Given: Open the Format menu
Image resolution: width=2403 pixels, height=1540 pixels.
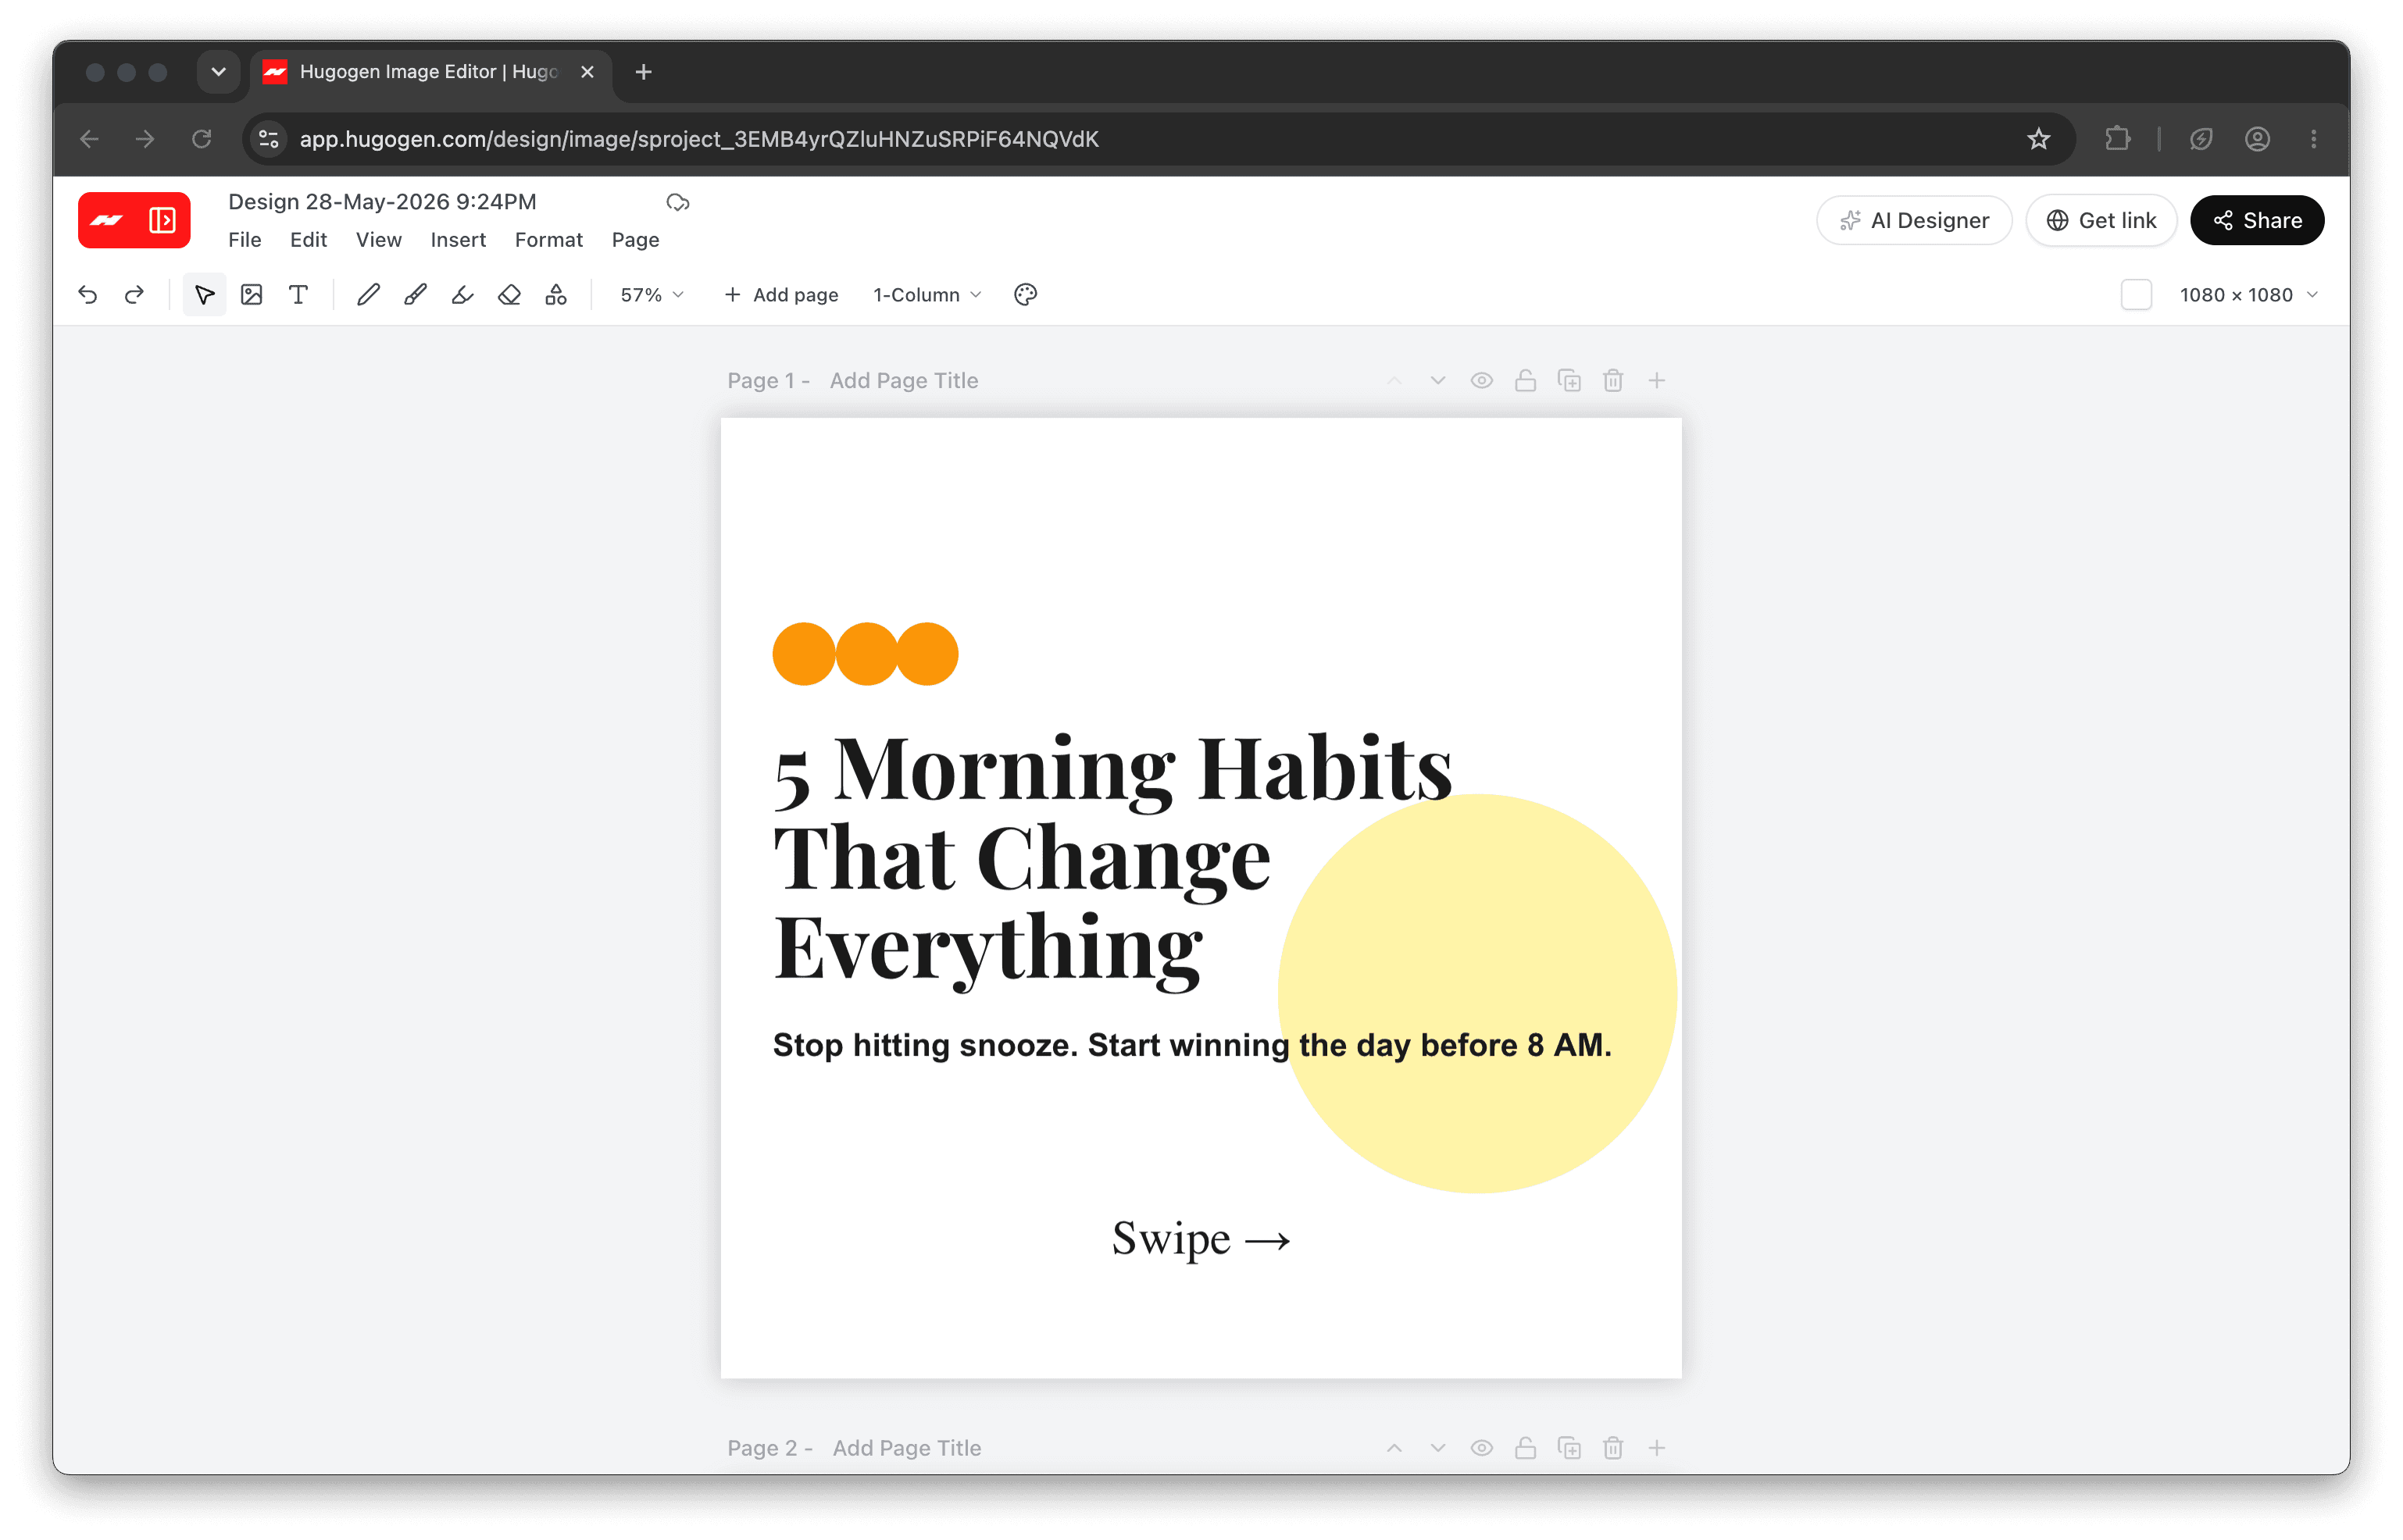Looking at the screenshot, I should point(548,240).
